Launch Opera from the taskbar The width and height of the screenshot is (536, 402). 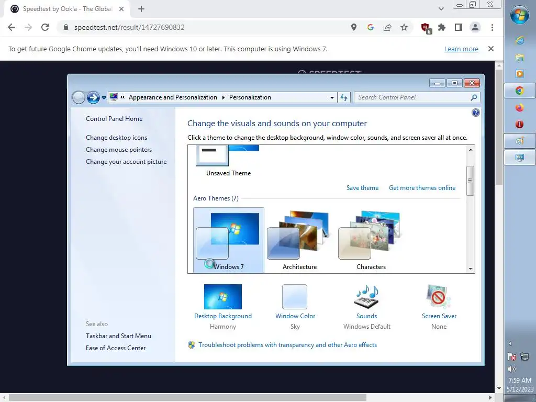[520, 124]
